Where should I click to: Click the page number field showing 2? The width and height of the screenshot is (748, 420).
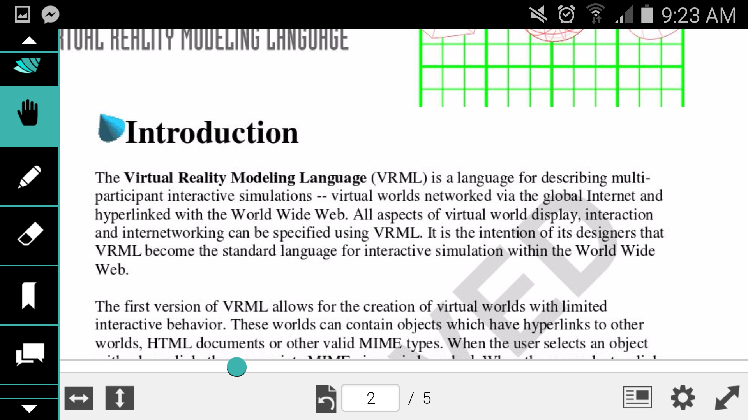[x=370, y=398]
